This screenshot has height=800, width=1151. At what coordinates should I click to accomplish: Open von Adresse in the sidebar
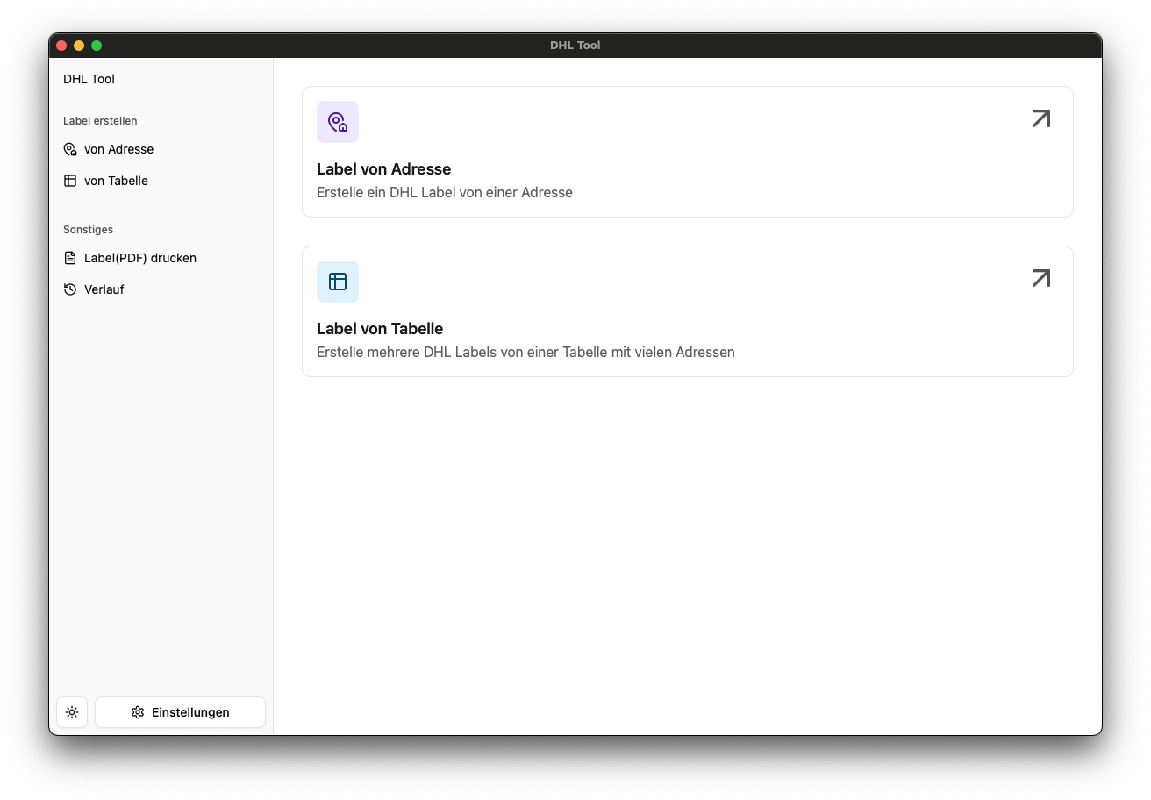point(161,149)
